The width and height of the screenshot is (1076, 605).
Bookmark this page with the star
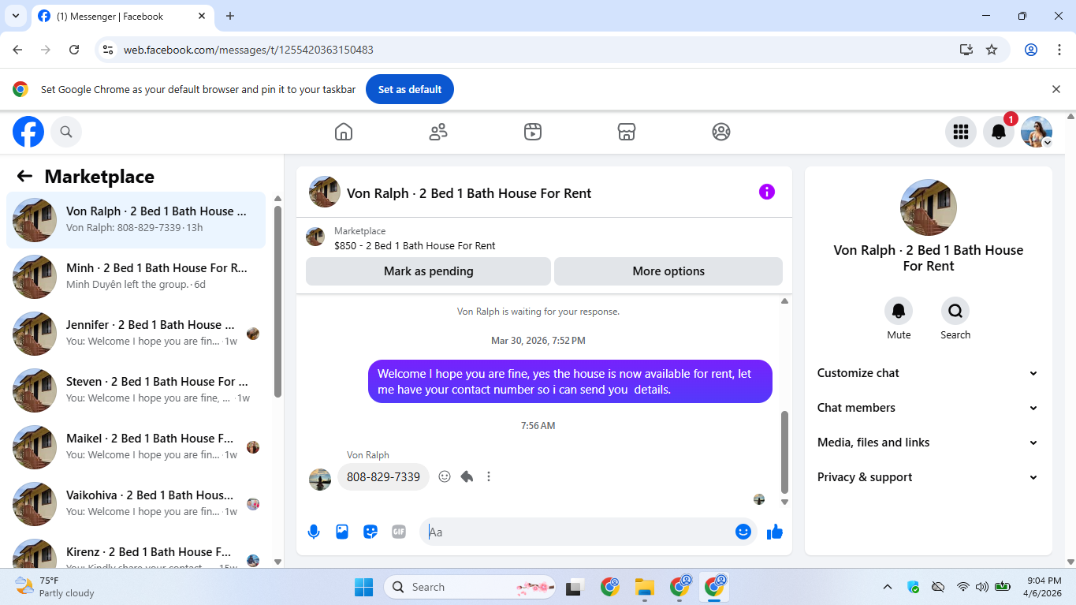pyautogui.click(x=992, y=50)
